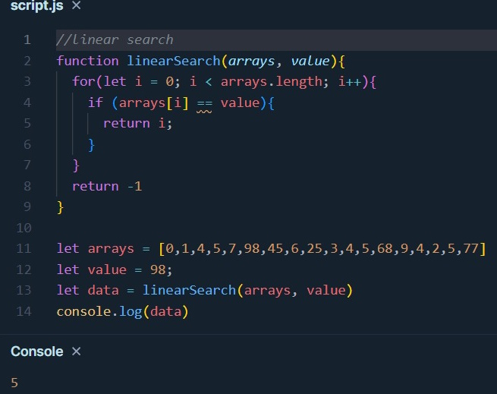Click line number 4 in the gutter

pos(27,102)
